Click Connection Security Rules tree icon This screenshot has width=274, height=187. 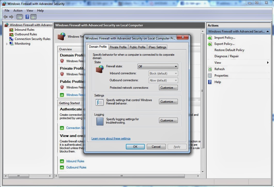pos(11,39)
